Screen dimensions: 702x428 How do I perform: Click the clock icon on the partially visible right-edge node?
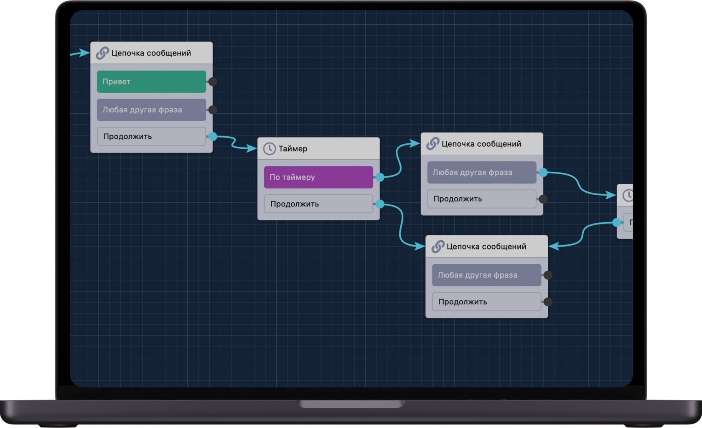[x=628, y=195]
